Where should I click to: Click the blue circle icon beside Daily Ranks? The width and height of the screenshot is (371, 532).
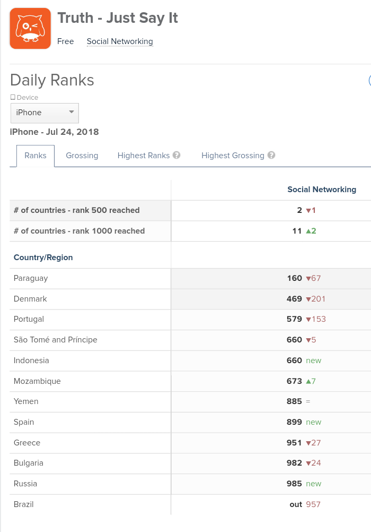(369, 80)
